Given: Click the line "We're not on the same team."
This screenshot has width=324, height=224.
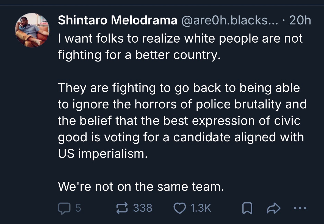Looking at the screenshot, I should tap(140, 187).
